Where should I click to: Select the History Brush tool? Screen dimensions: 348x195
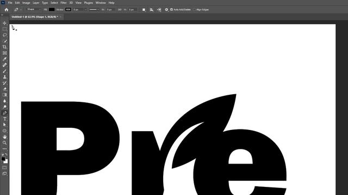pyautogui.click(x=4, y=83)
